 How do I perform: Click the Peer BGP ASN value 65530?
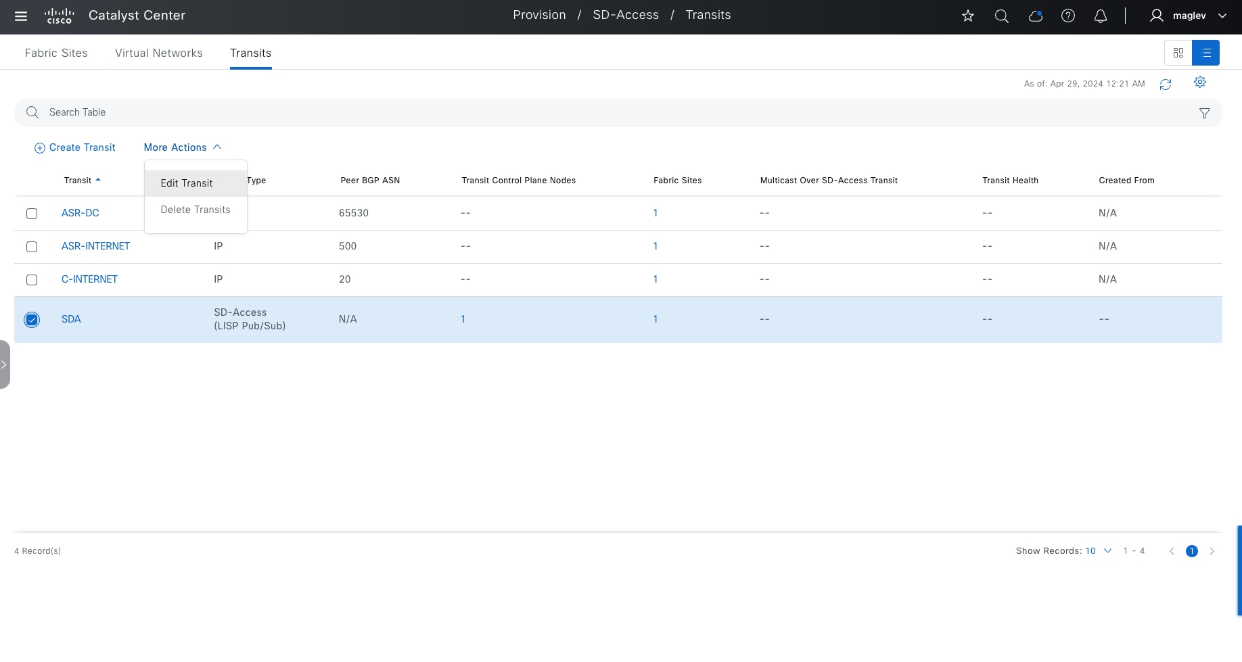click(x=354, y=213)
